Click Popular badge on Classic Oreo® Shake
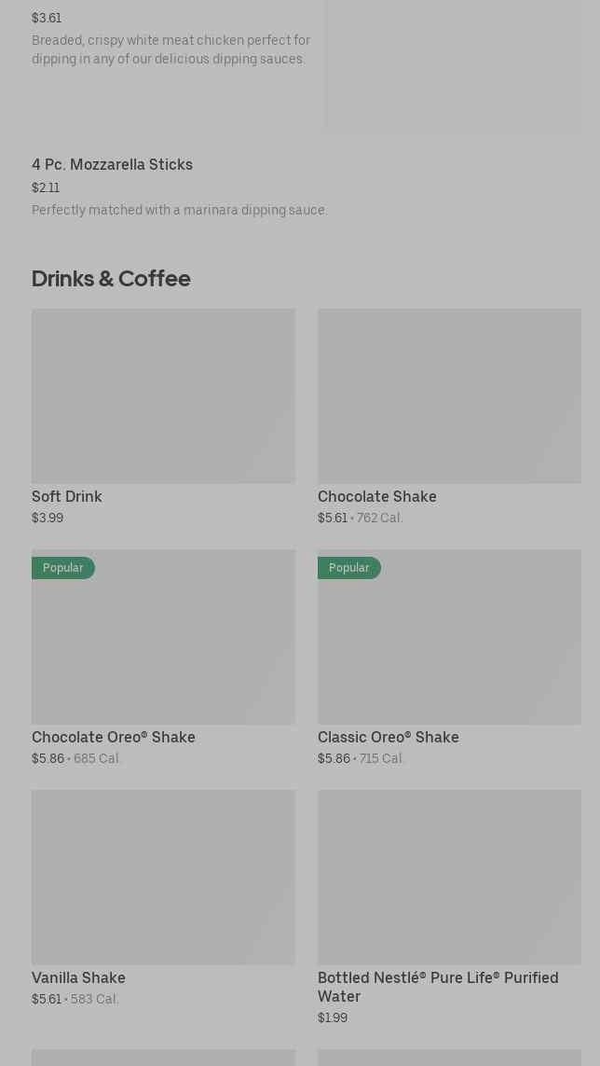 pyautogui.click(x=349, y=568)
